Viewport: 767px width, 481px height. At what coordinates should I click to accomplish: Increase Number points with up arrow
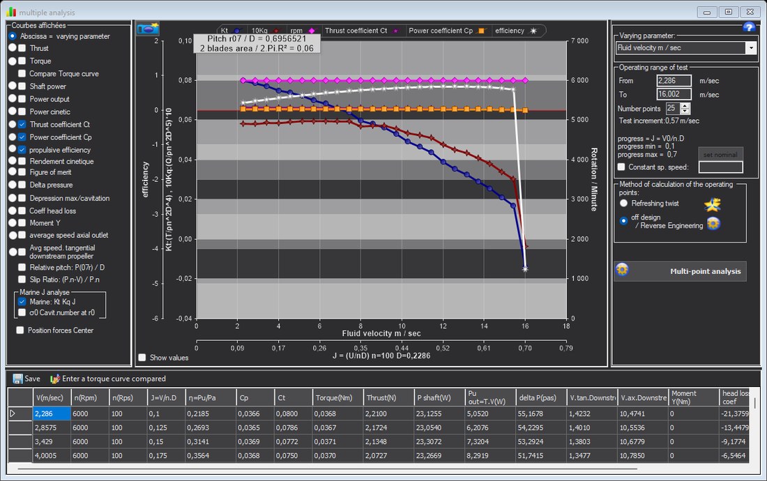point(685,105)
